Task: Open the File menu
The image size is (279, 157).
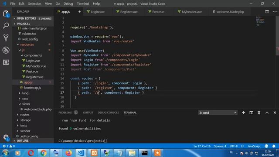Action: 13,3
